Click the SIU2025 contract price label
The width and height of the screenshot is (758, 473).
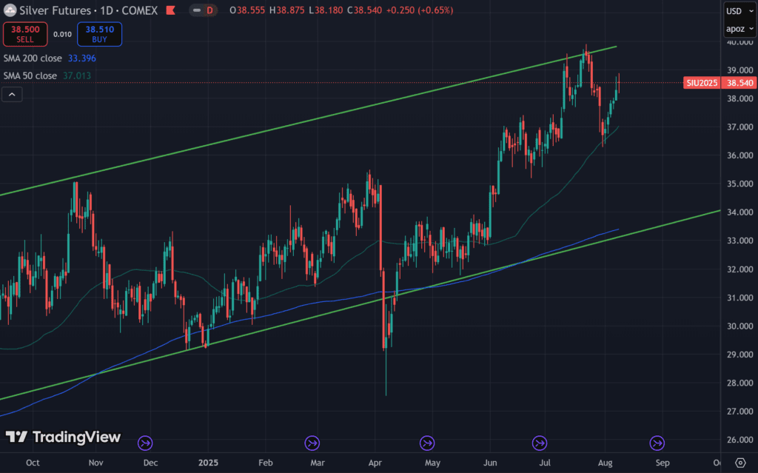[702, 83]
